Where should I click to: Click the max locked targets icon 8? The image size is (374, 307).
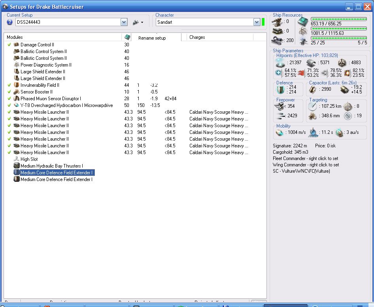(348, 106)
